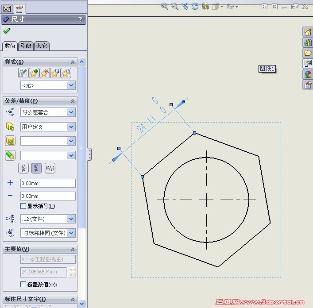This screenshot has height=308, width=313.
Task: Open the hole fit dropdown
Action: click(71, 141)
